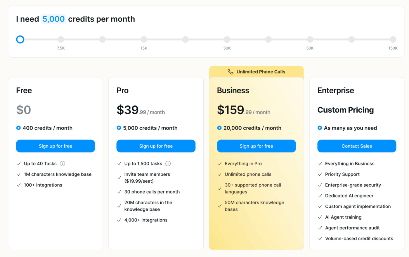Select the bullet beside "20,000 credits / month"

[219, 128]
